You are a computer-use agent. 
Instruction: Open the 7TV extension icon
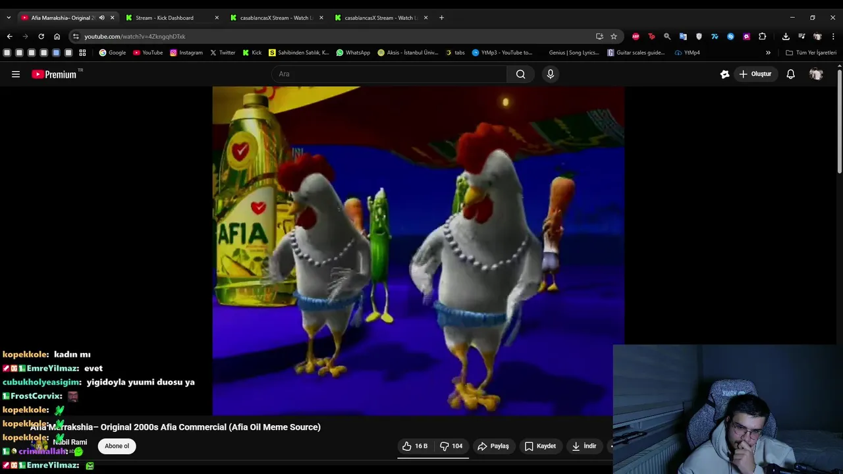tap(715, 36)
